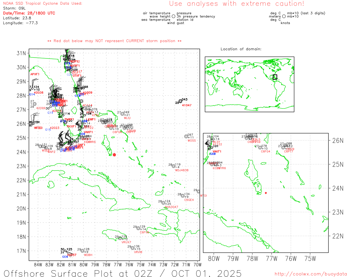This screenshot has height=277, width=347.
Task: Click station label C6PT7 in inset map
Action: click(289, 151)
